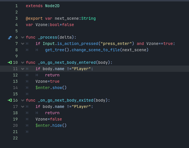This screenshot has height=148, width=189.
Task: Click "Input" on line 7
Action: click(x=49, y=44)
